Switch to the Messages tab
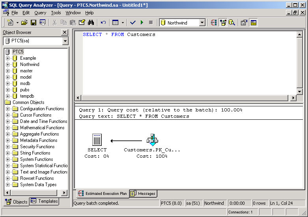308x217 pixels. pyautogui.click(x=143, y=193)
